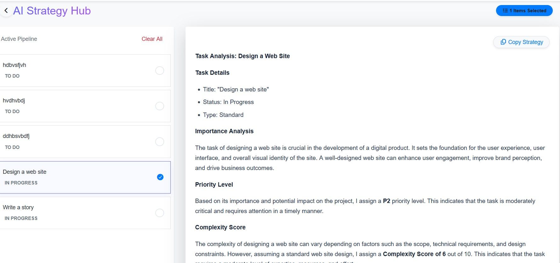This screenshot has width=560, height=263.
Task: Select the hvdhvbdj task checkbox
Action: 160,106
